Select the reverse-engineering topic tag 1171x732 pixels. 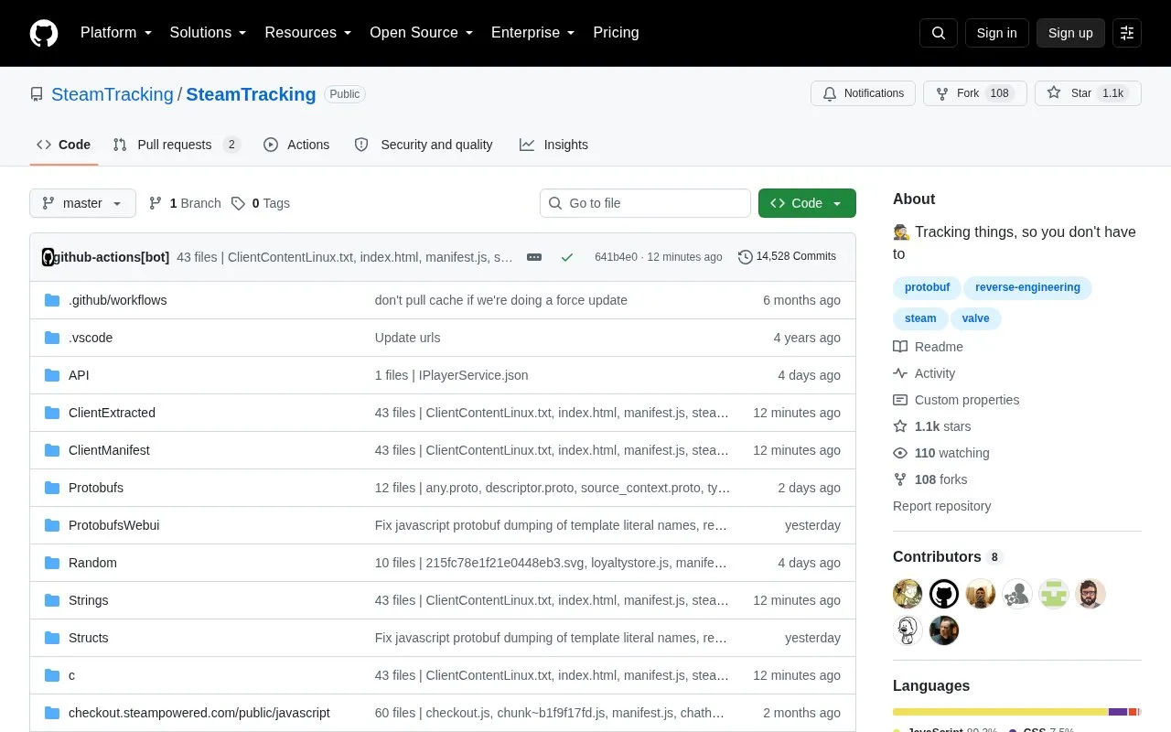(1027, 287)
